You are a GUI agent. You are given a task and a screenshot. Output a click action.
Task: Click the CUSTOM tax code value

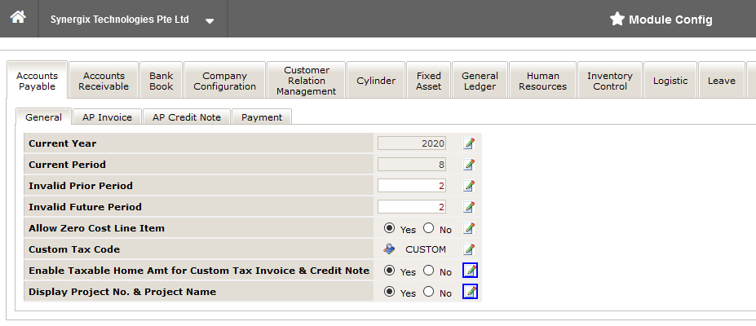[426, 249]
